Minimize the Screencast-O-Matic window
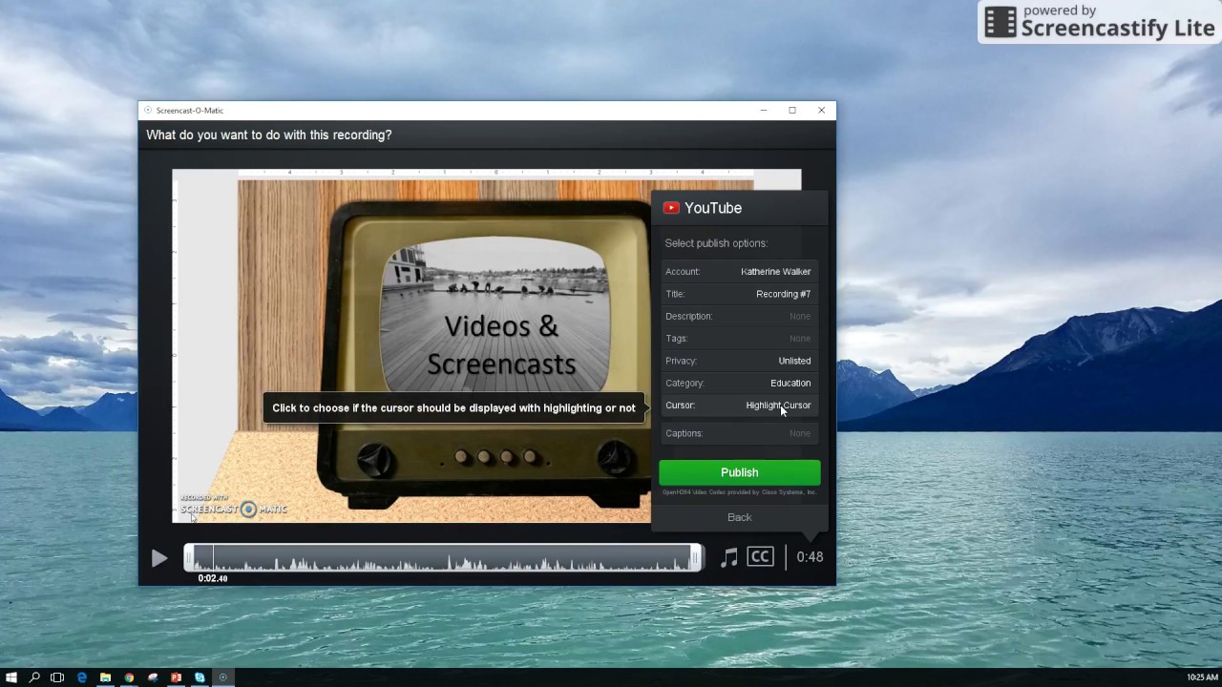 (764, 111)
